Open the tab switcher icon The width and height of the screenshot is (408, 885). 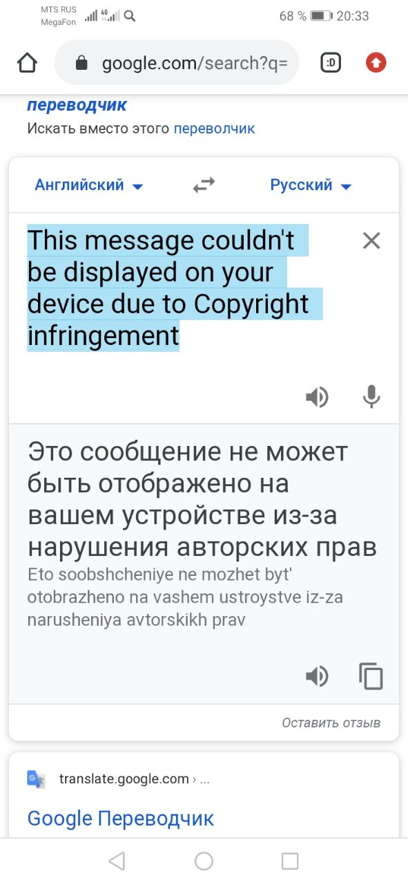click(331, 64)
